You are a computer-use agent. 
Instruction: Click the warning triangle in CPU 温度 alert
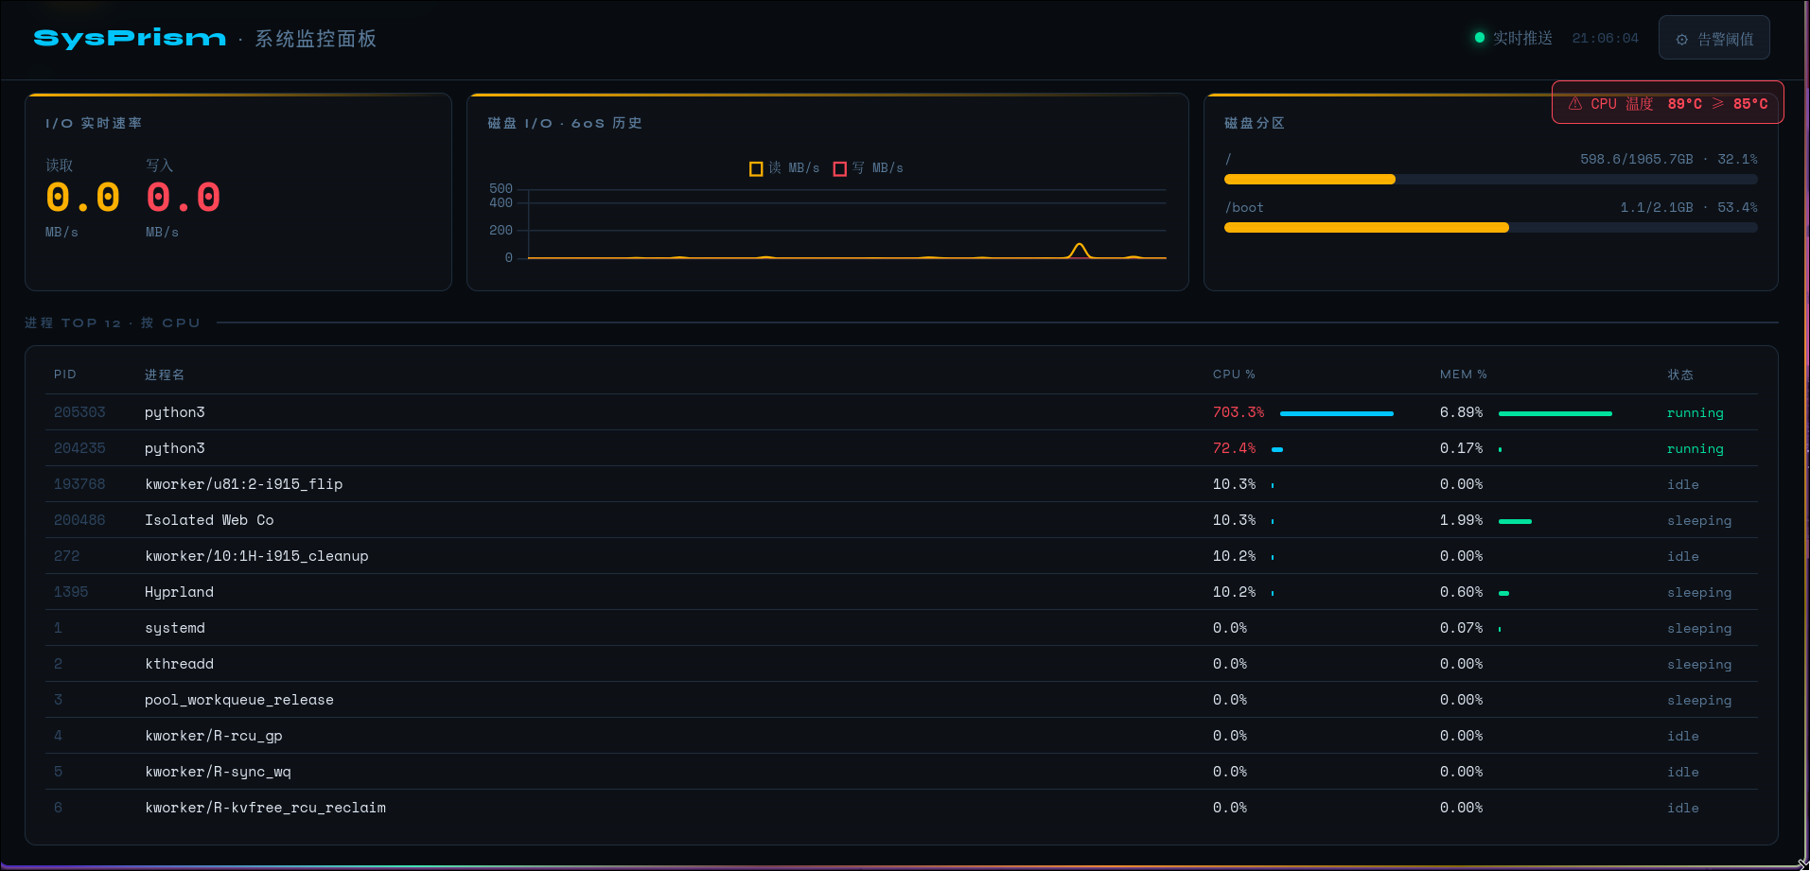point(1574,104)
